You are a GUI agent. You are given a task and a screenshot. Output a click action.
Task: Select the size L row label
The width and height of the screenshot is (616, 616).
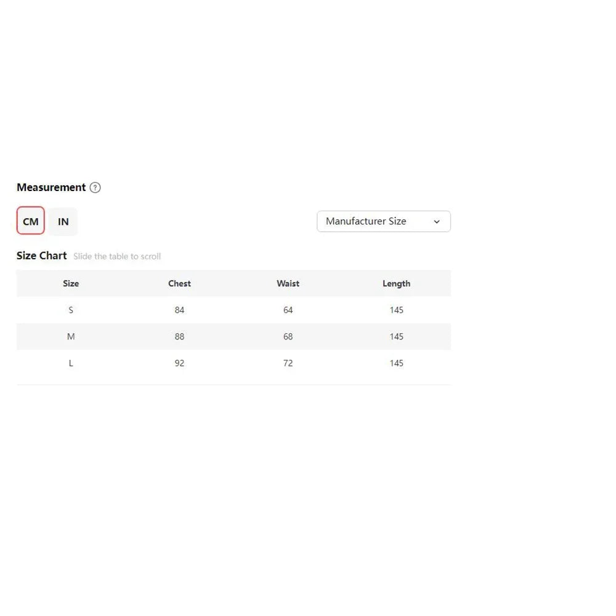tap(71, 363)
